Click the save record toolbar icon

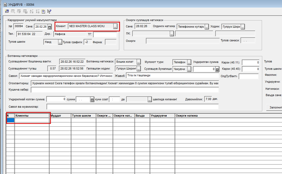pyautogui.click(x=25, y=11)
